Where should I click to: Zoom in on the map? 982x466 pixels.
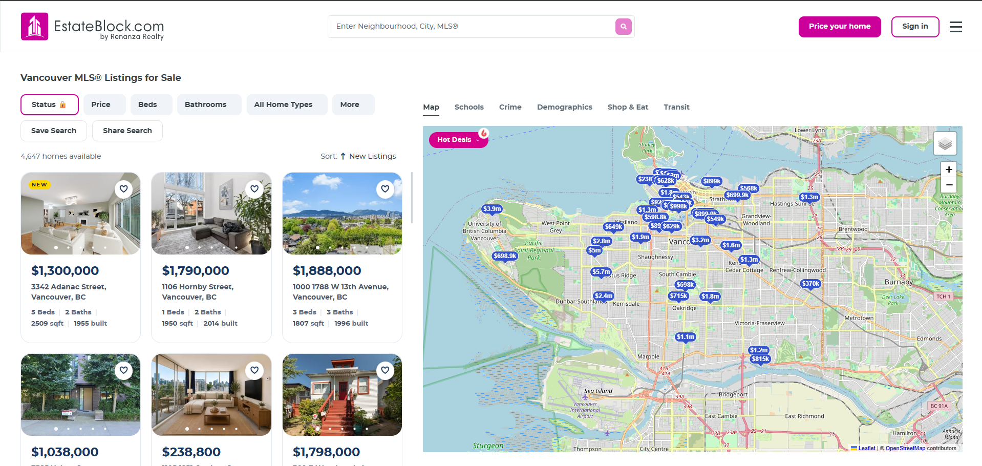[949, 170]
